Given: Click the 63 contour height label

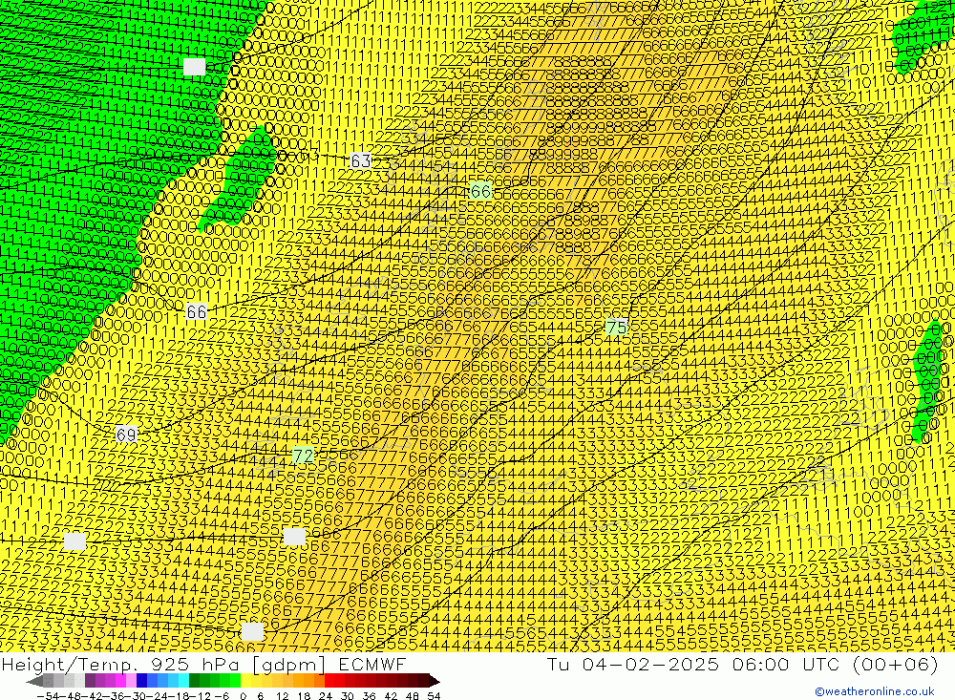Looking at the screenshot, I should [361, 160].
